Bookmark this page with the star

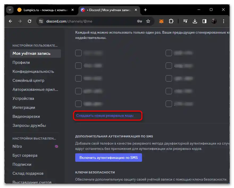click(148, 21)
